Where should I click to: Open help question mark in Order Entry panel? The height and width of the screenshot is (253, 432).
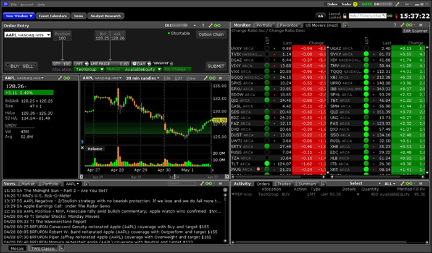click(203, 25)
